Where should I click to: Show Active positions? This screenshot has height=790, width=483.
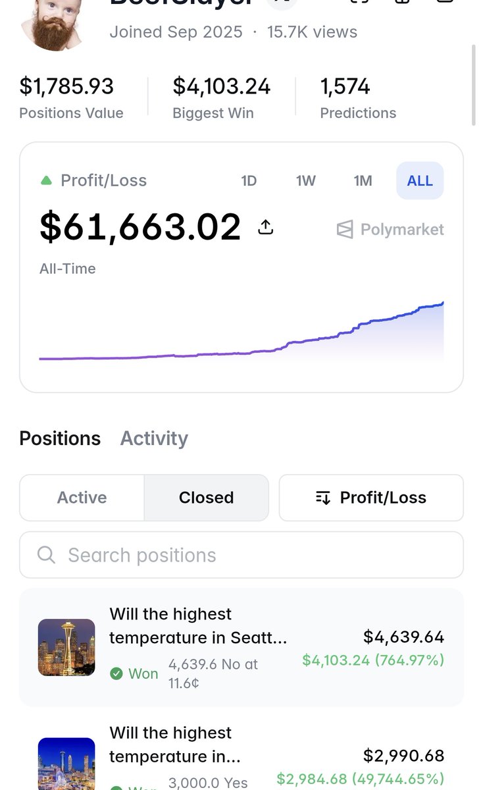coord(82,498)
